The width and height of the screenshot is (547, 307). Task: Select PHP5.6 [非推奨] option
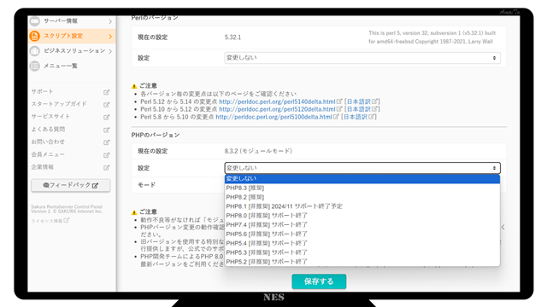pyautogui.click(x=362, y=234)
